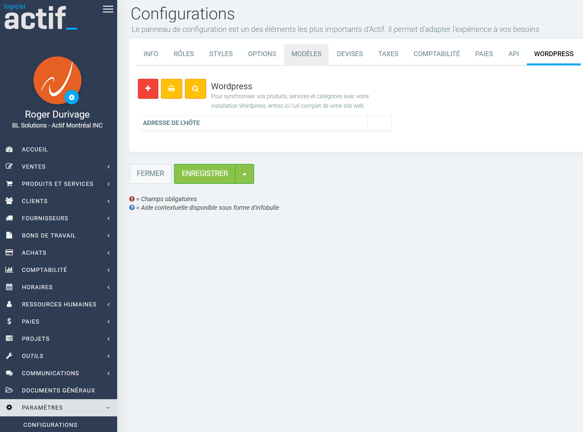Screen dimensions: 583x432
Task: Switch to the Modèles tab
Action: pos(306,54)
